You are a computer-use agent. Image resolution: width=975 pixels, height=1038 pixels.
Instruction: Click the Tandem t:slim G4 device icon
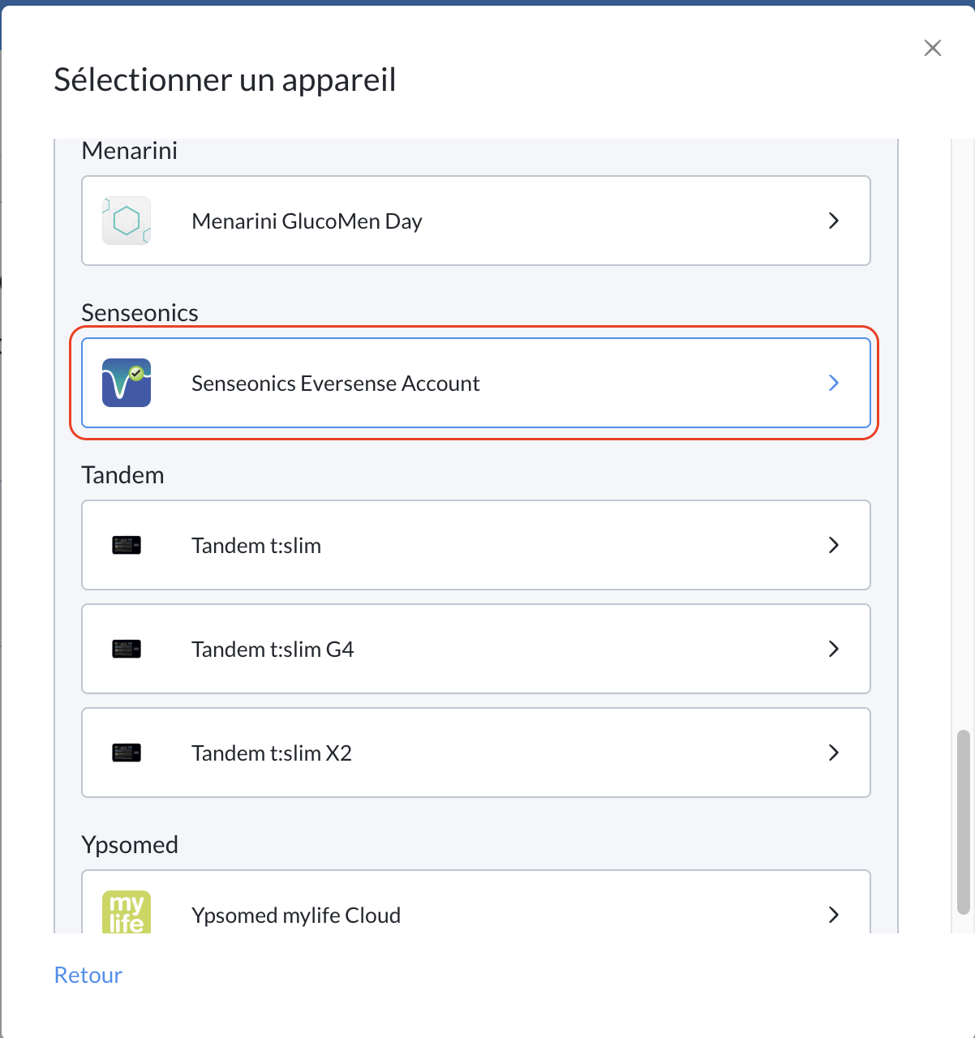point(127,649)
